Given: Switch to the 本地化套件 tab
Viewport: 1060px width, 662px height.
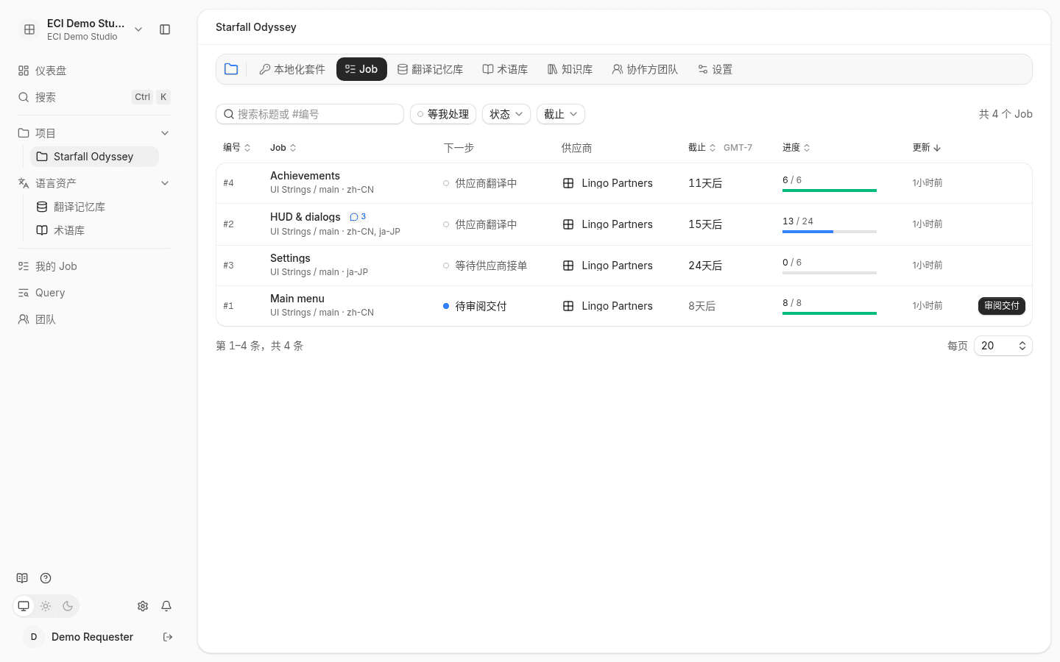Looking at the screenshot, I should tap(292, 69).
